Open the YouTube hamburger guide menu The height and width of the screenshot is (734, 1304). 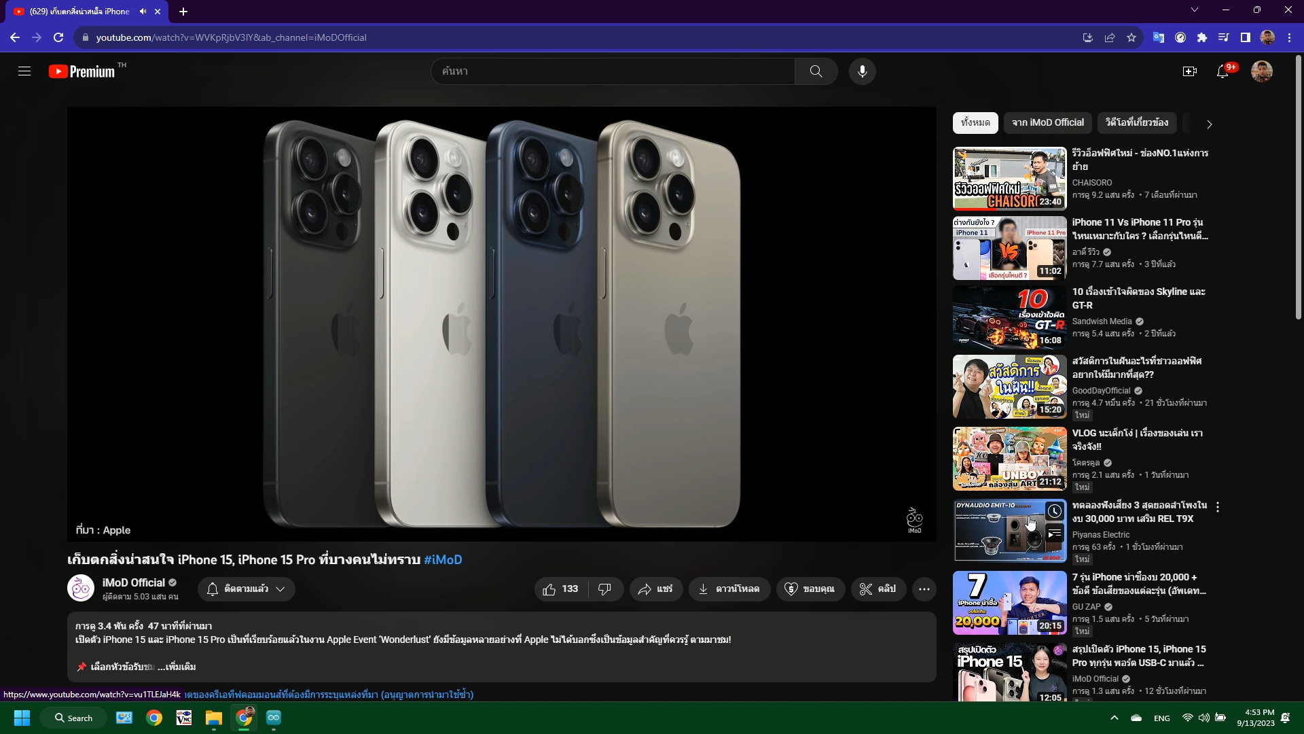(x=24, y=71)
